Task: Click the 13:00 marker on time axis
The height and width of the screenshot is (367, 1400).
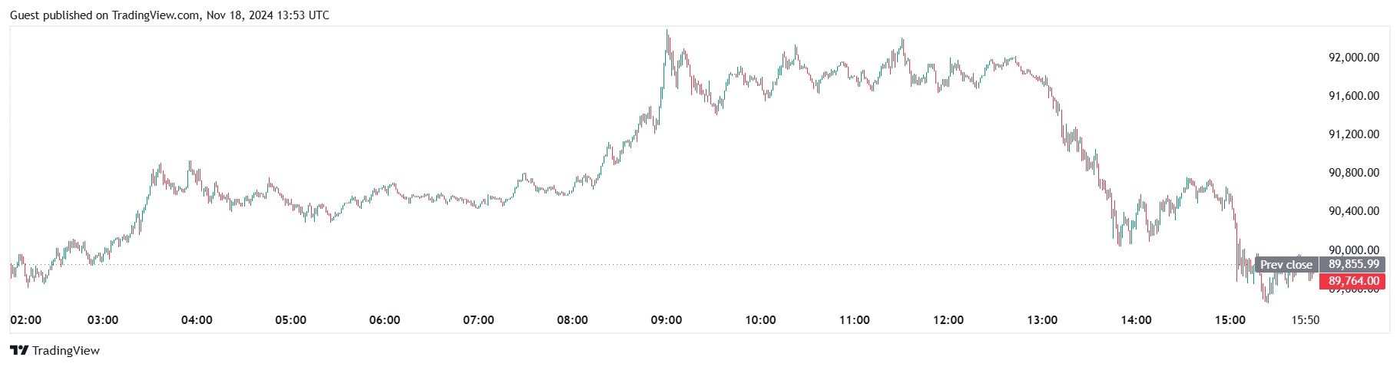Action: pyautogui.click(x=1042, y=319)
